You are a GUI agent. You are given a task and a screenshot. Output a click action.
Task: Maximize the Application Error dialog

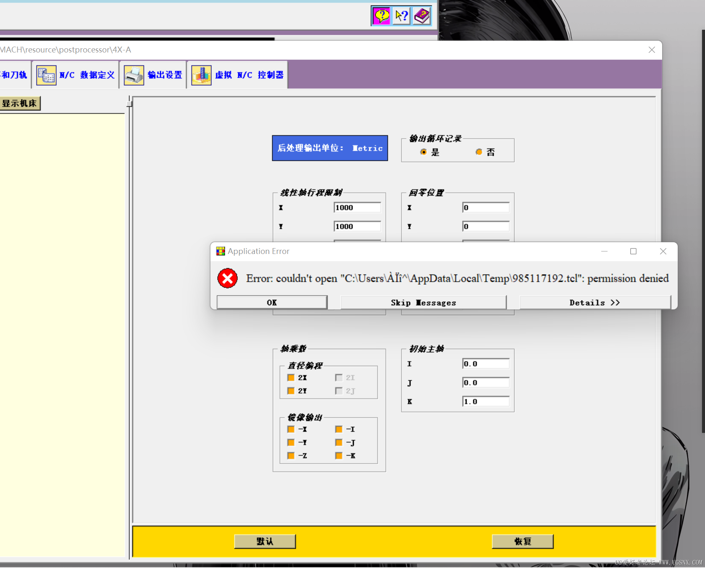[x=633, y=251]
